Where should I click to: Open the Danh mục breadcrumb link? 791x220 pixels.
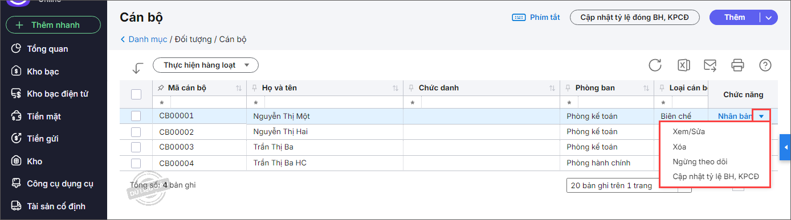(x=148, y=39)
